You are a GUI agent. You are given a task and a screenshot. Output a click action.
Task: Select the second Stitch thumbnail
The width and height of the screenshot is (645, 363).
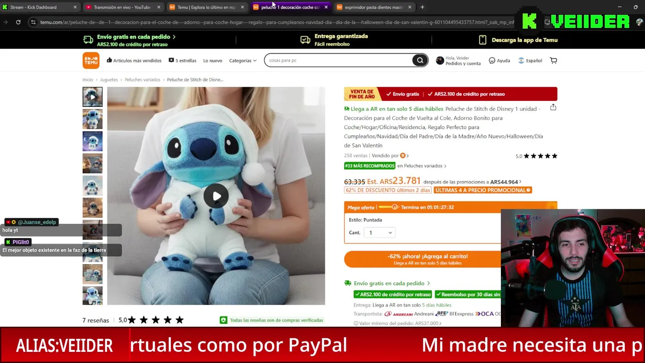tap(92, 119)
